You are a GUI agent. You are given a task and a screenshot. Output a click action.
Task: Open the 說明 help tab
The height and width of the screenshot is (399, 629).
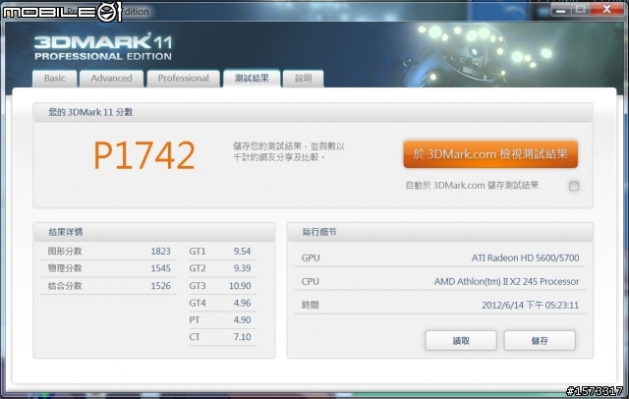304,79
